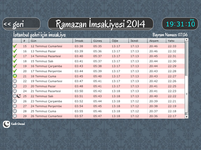
Task: Click the down arrow of the table scrollbar
Action: 186,117
